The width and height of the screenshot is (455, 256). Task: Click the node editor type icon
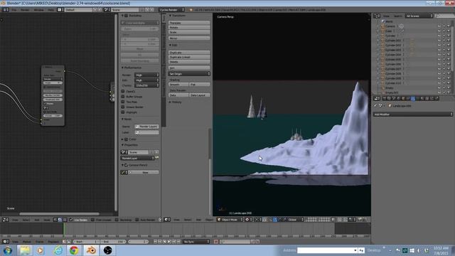(x=5, y=220)
